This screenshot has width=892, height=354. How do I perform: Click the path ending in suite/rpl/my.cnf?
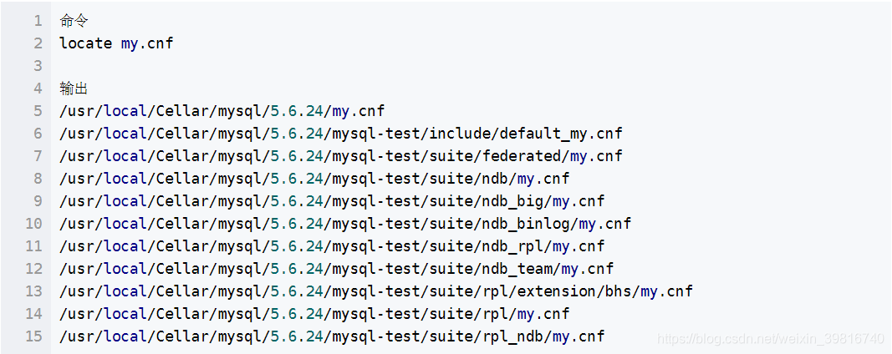(x=314, y=314)
